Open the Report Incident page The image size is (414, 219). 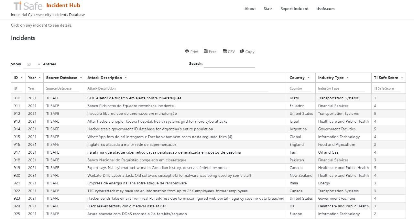(x=294, y=9)
